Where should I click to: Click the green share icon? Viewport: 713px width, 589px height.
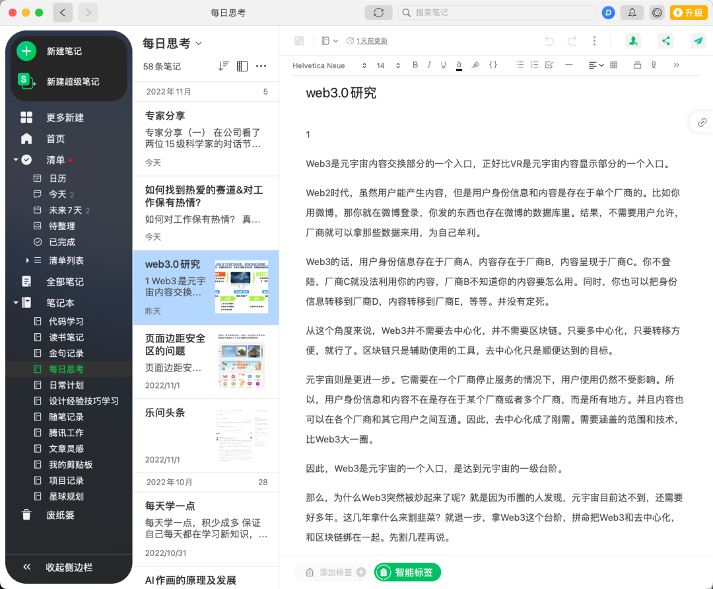pyautogui.click(x=665, y=41)
